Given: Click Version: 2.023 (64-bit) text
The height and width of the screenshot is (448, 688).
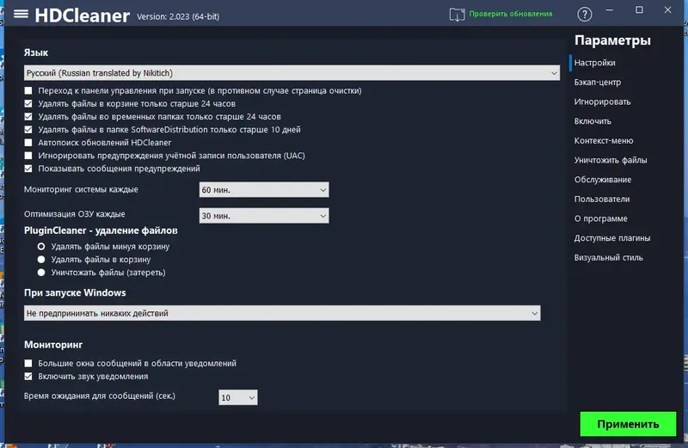Looking at the screenshot, I should pyautogui.click(x=178, y=16).
